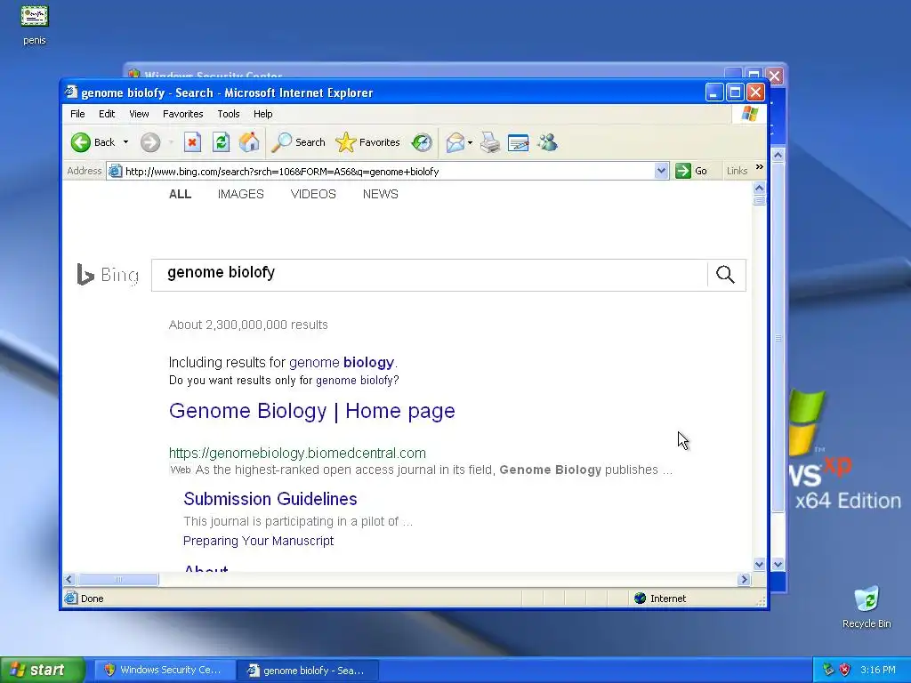
Task: Click the Go button
Action: coord(691,171)
